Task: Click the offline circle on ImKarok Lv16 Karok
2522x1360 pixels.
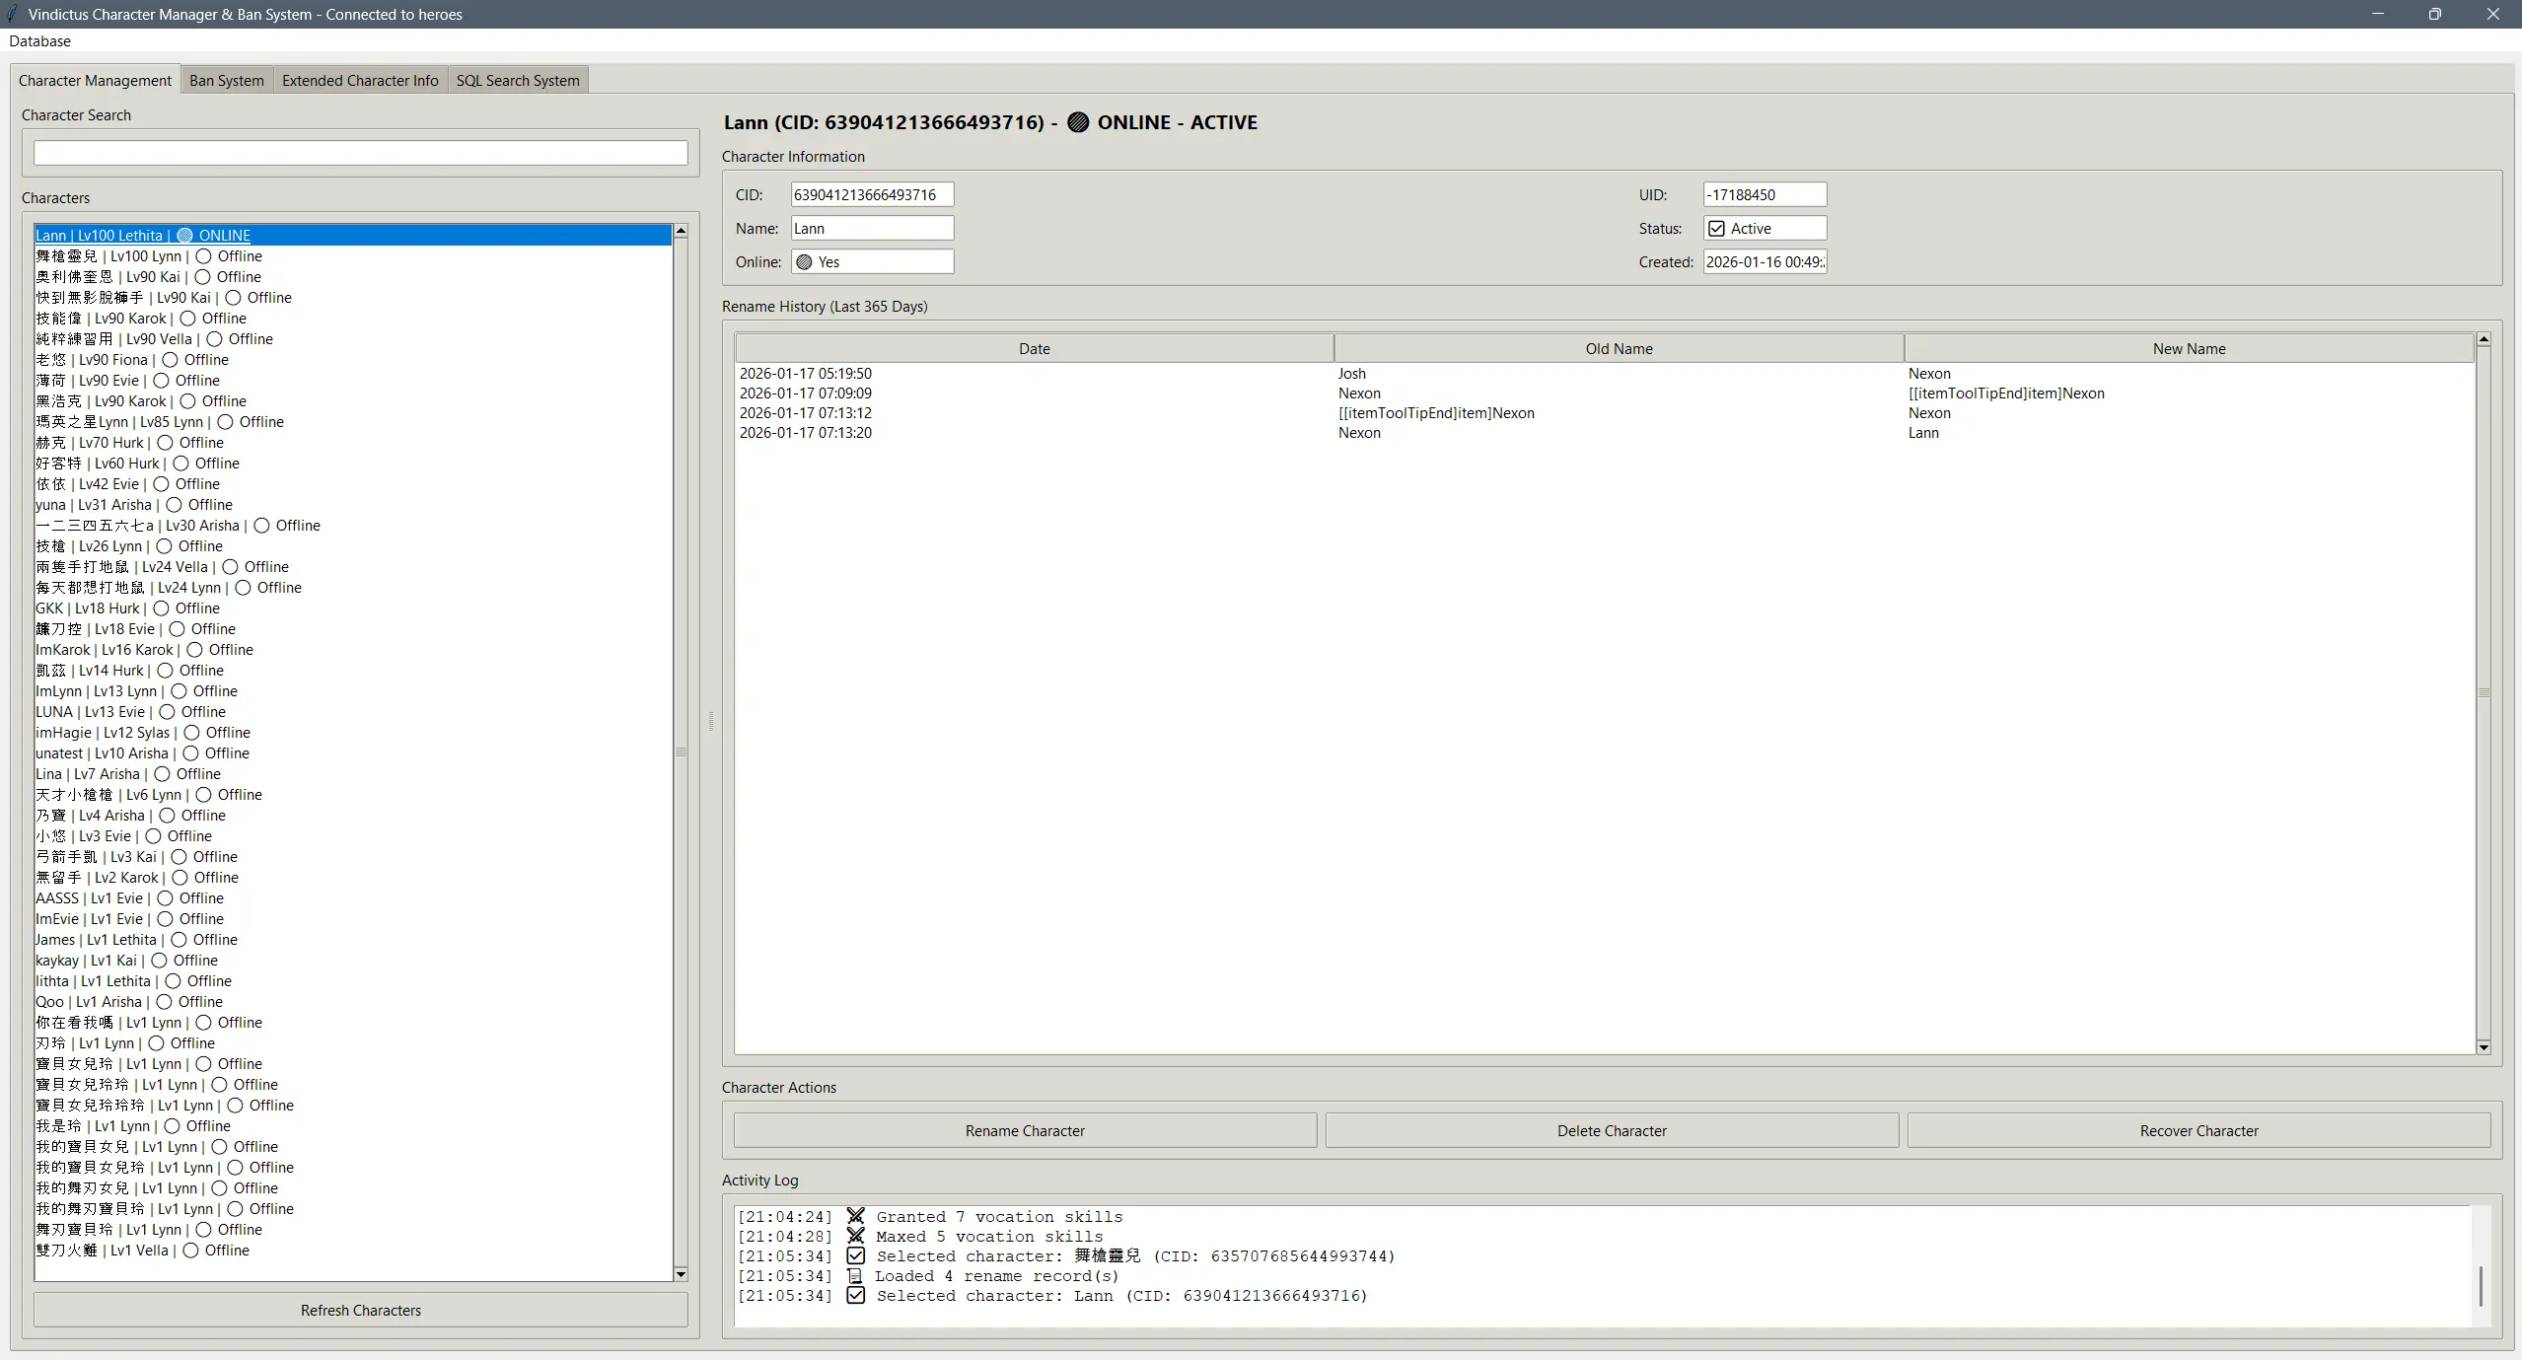Action: (195, 650)
